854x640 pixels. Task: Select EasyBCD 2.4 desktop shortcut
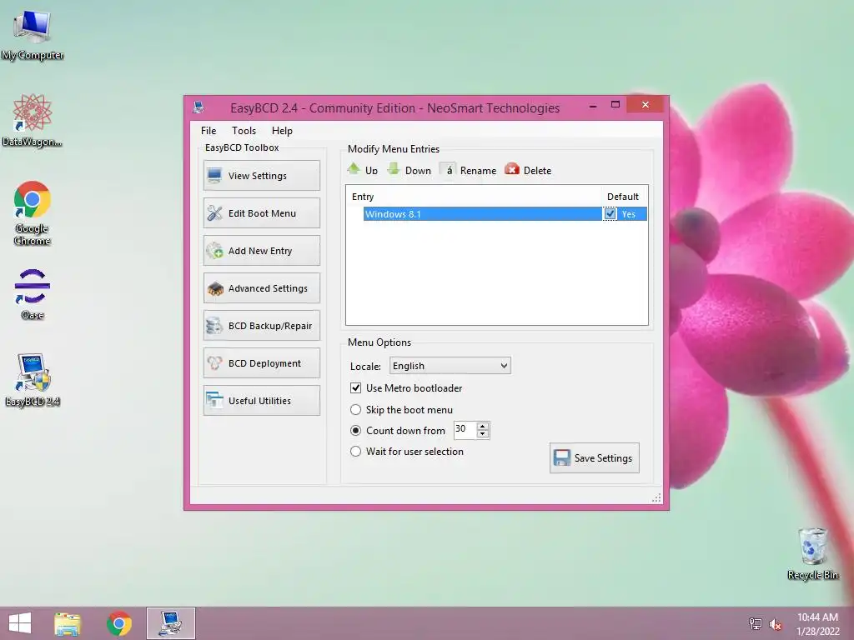(x=33, y=380)
